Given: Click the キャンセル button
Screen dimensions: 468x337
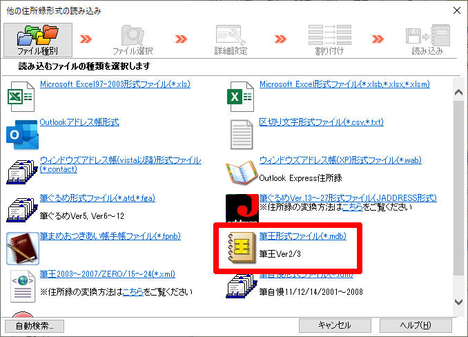Looking at the screenshot, I should click(x=335, y=325).
